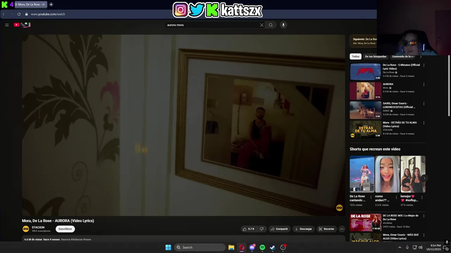Click the page vertical scrollbar
The image size is (451, 253).
[449, 86]
